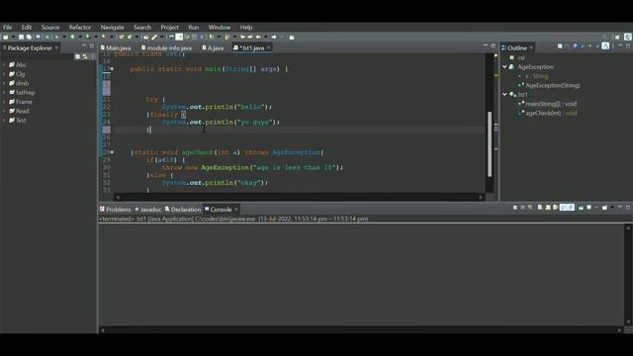The image size is (633, 356).
Task: Open the Refactor menu
Action: (80, 27)
